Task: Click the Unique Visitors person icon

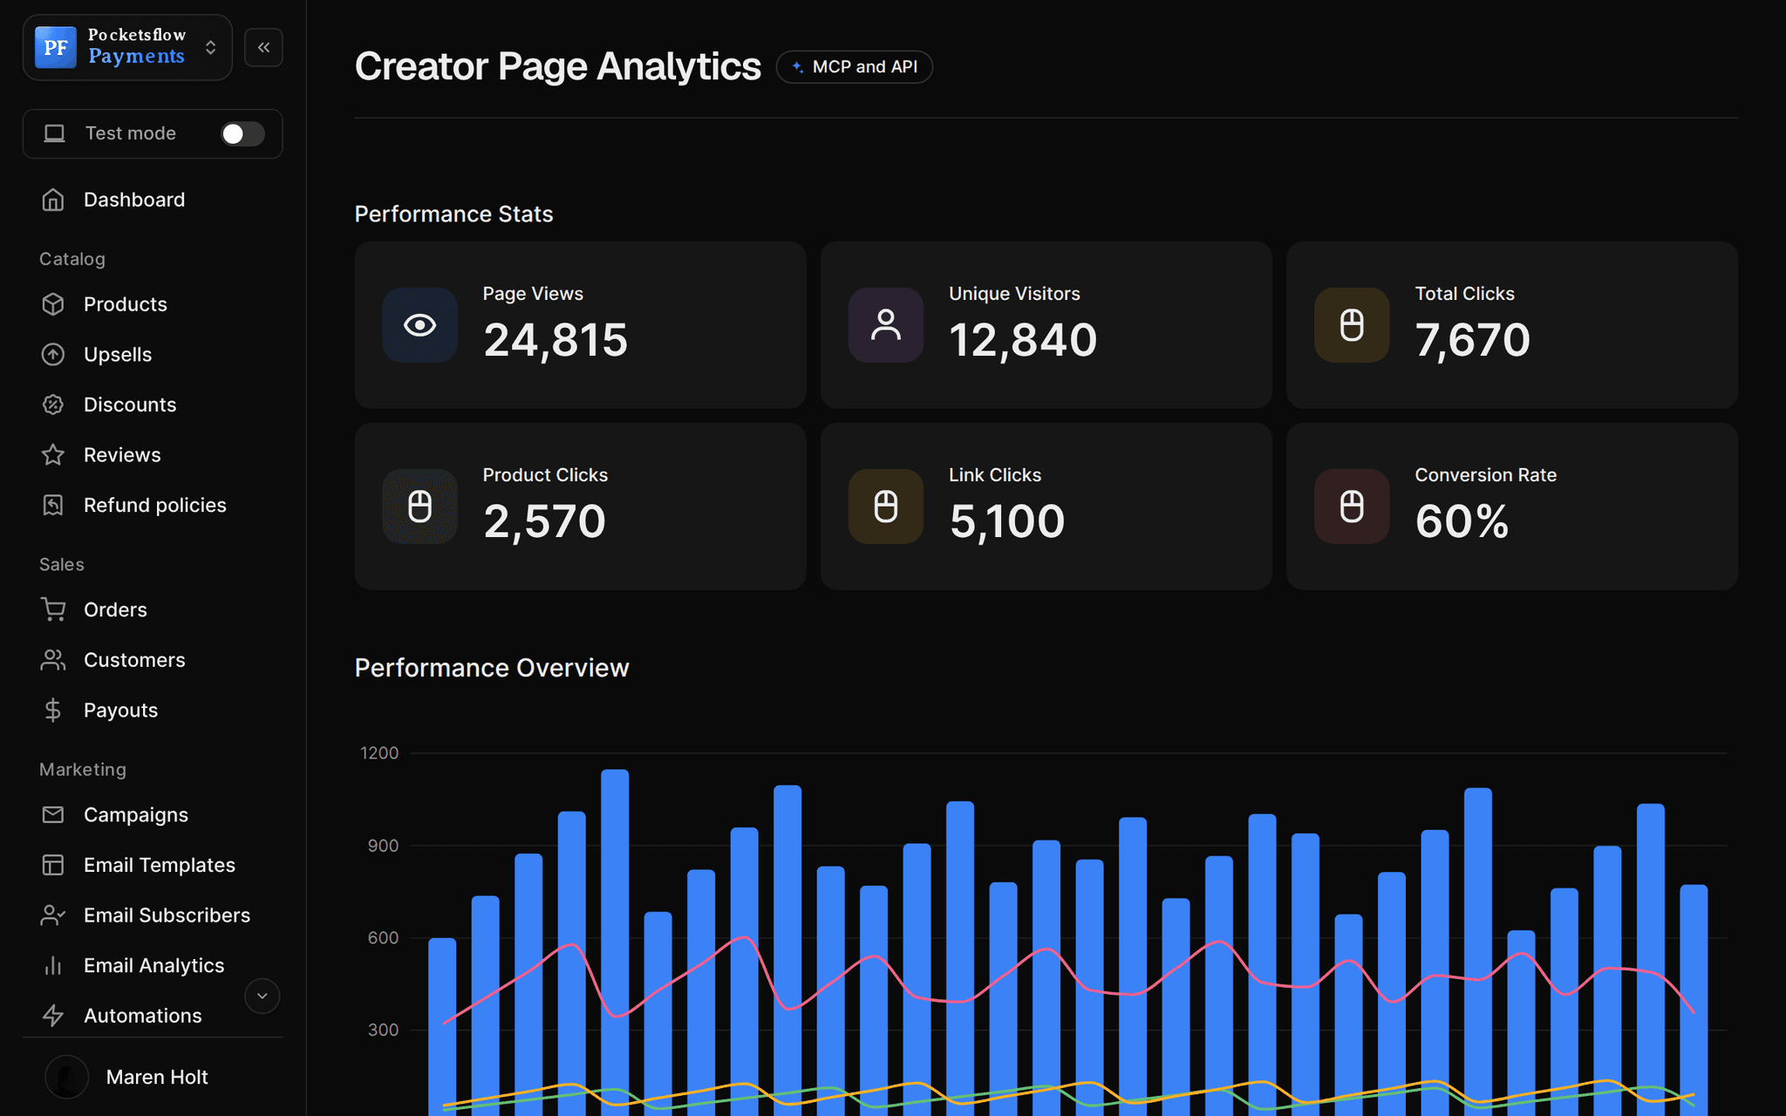Action: (x=886, y=325)
